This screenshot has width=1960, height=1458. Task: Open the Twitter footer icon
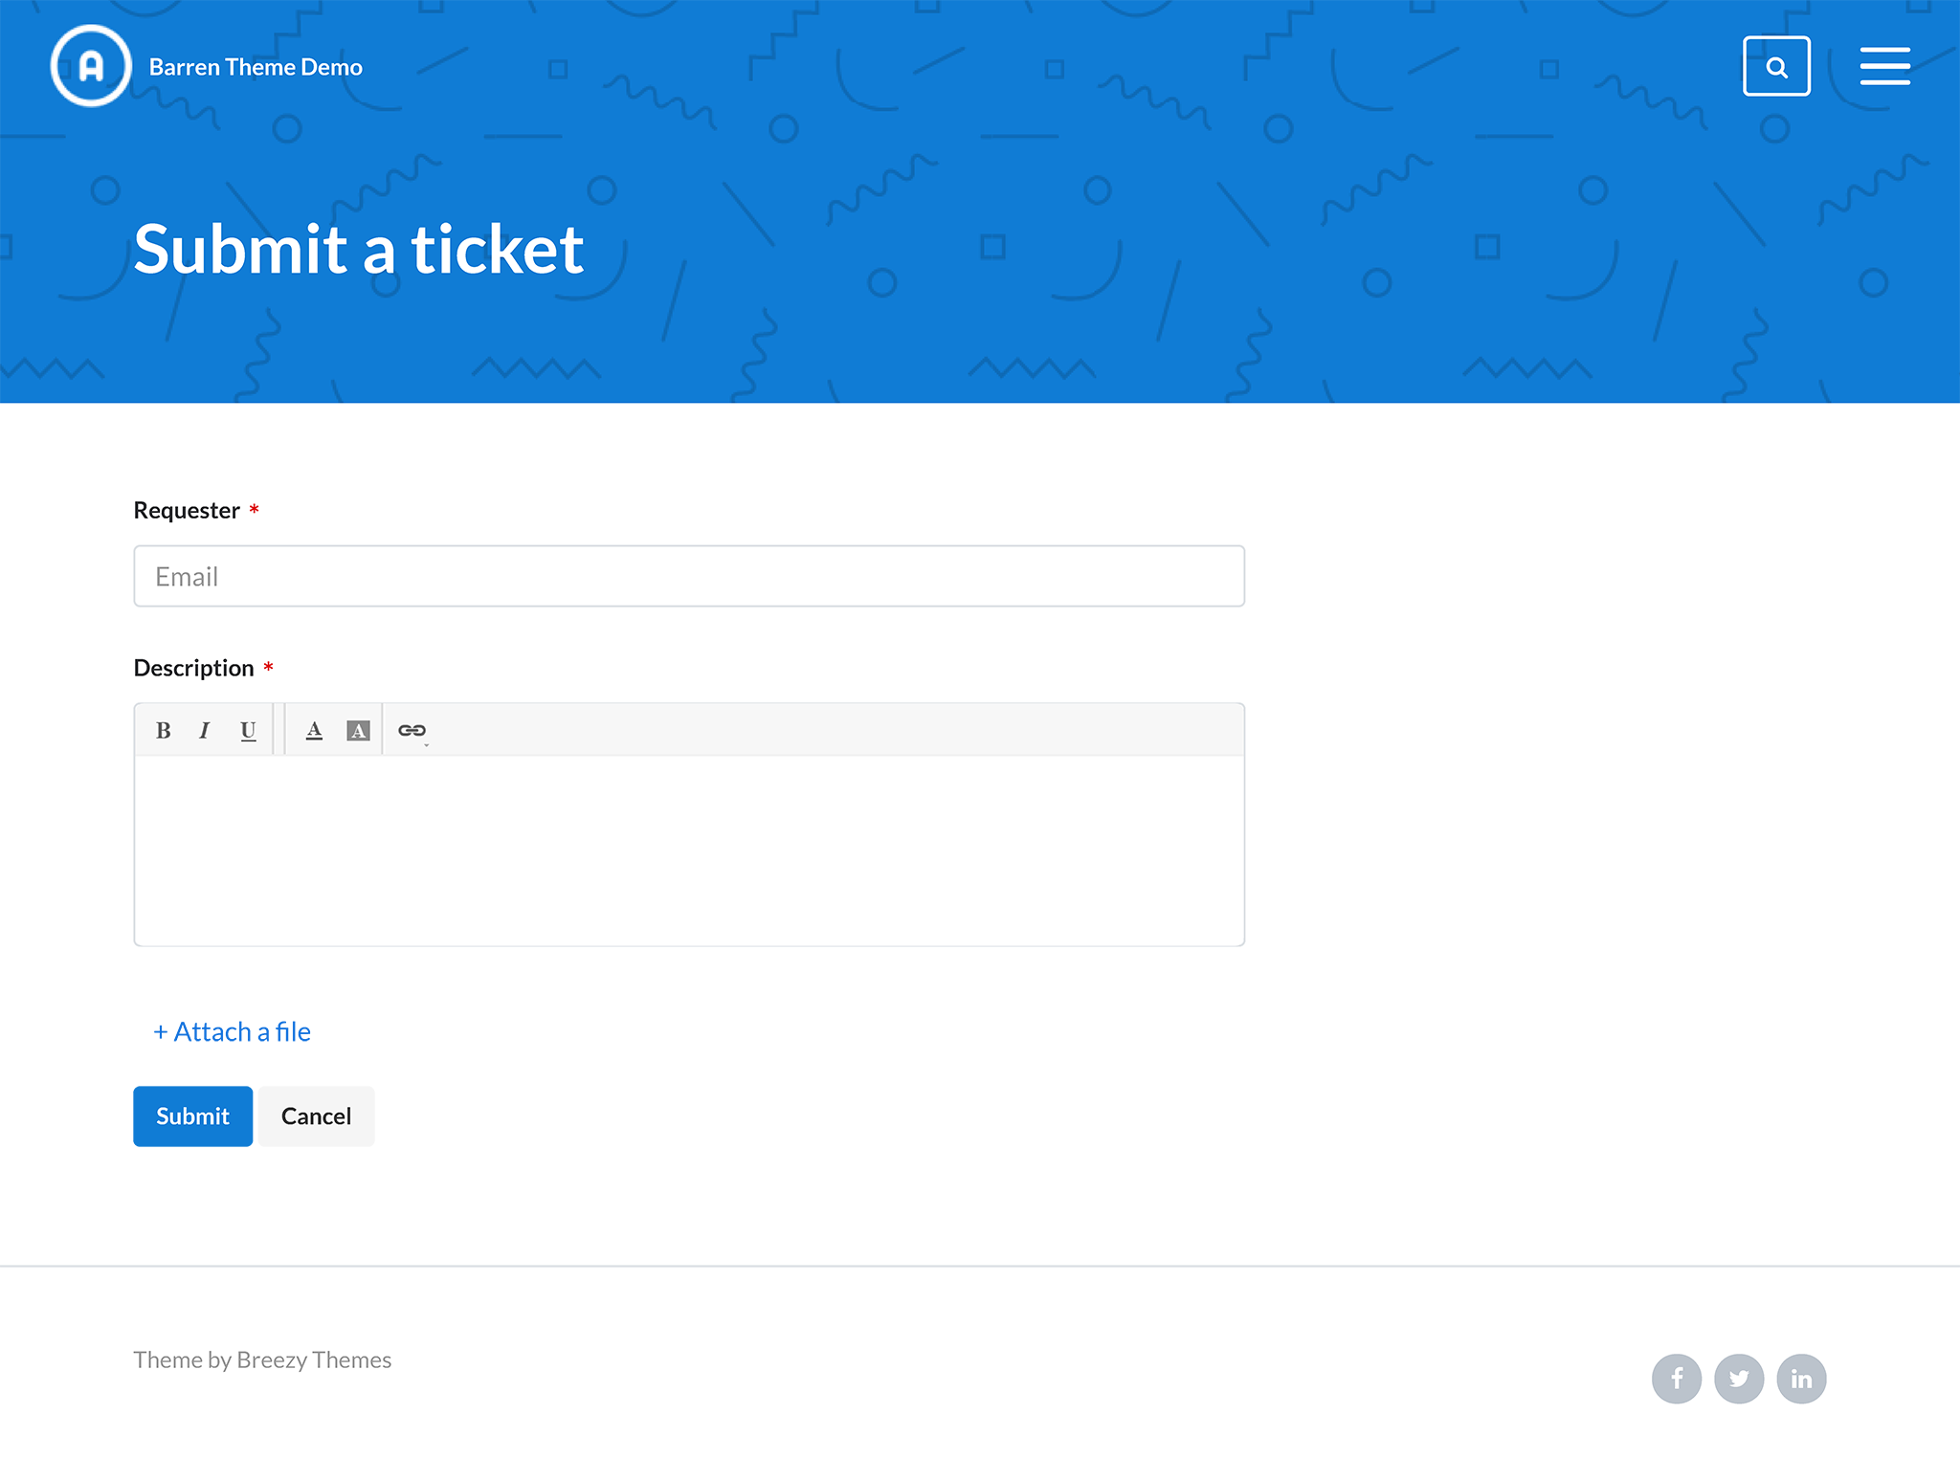click(x=1739, y=1379)
